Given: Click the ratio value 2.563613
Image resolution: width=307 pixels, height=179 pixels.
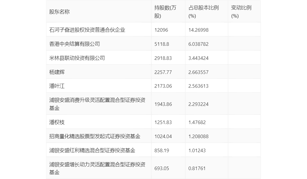Looking at the screenshot, I should (x=198, y=86).
